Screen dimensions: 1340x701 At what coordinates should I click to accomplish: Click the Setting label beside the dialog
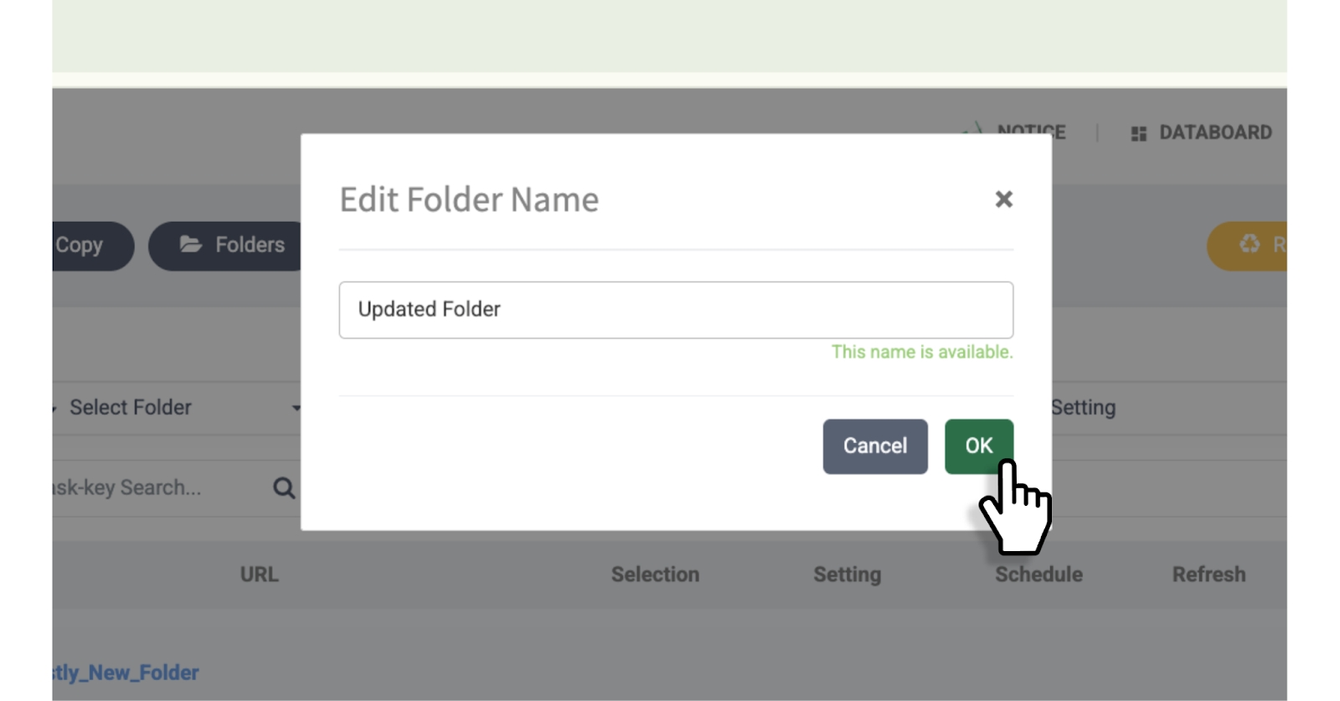[x=1083, y=408]
